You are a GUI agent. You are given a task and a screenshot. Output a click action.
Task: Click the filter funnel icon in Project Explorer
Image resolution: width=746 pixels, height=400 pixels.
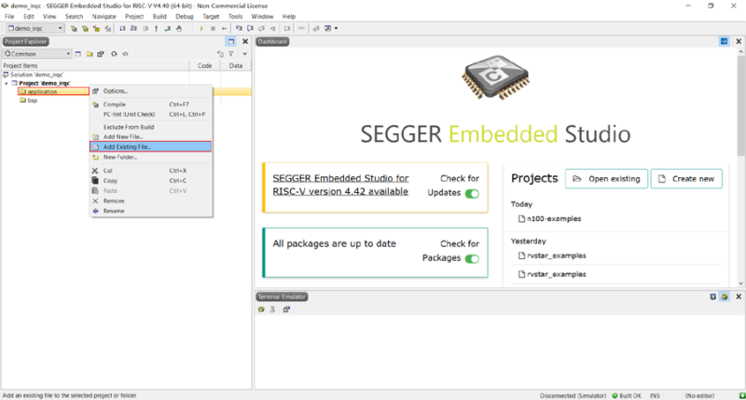(230, 54)
